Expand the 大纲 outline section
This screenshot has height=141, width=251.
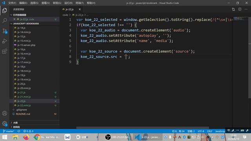[35, 123]
